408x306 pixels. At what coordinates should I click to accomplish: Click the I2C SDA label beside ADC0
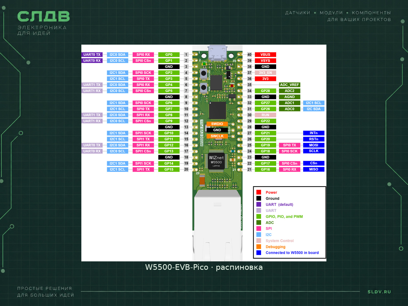[314, 109]
